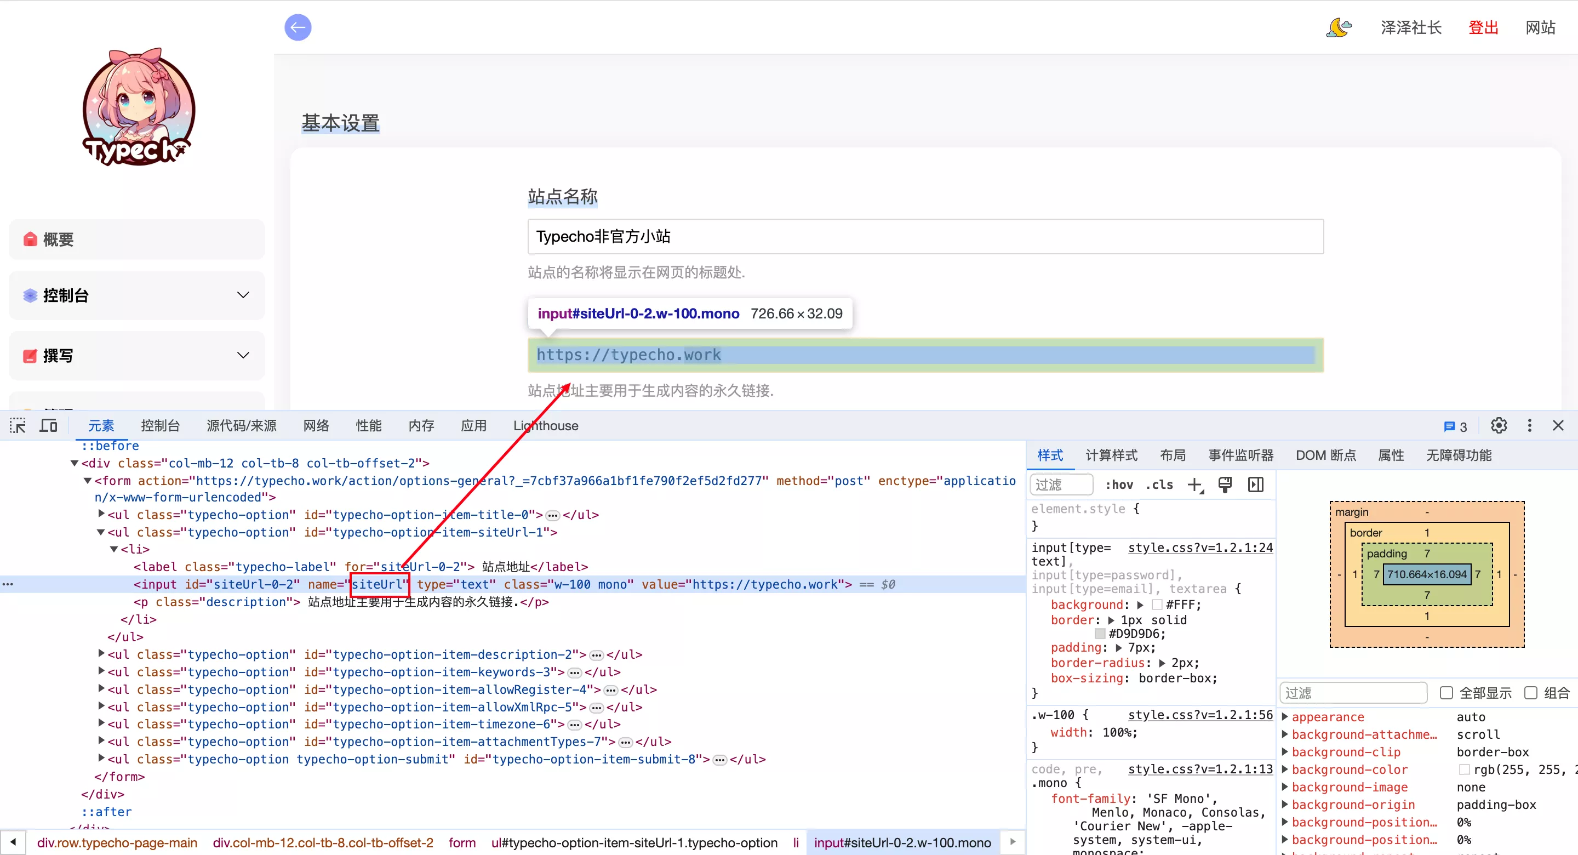Click the 登出 link
This screenshot has height=855, width=1578.
click(x=1483, y=27)
